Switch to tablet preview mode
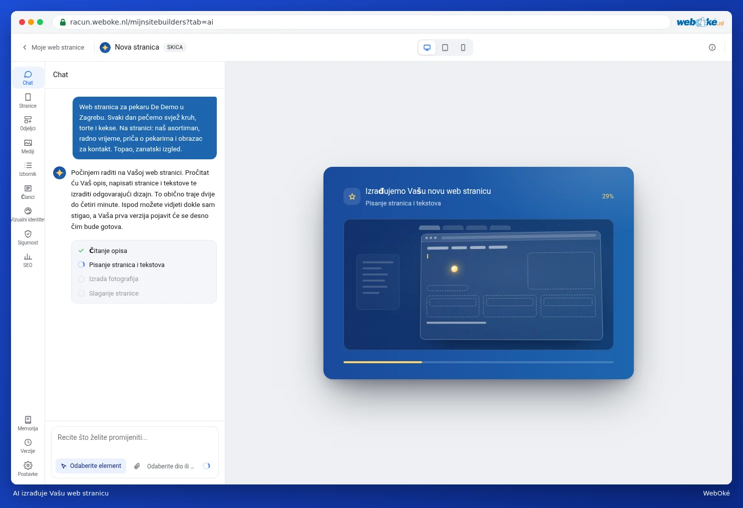 pyautogui.click(x=445, y=48)
